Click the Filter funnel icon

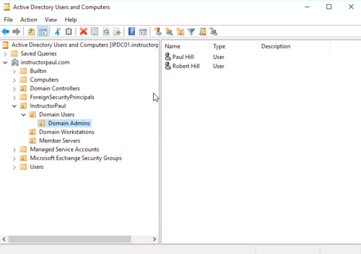[191, 31]
